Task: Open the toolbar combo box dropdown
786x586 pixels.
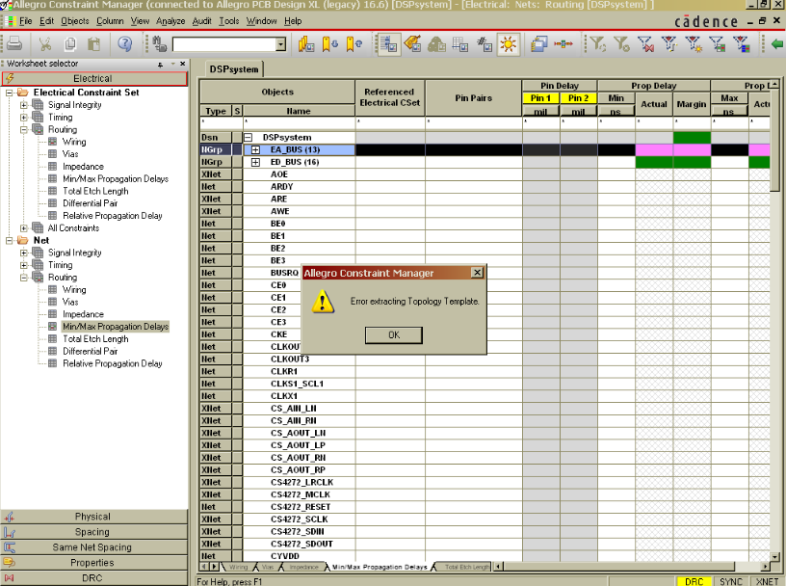Action: 280,43
